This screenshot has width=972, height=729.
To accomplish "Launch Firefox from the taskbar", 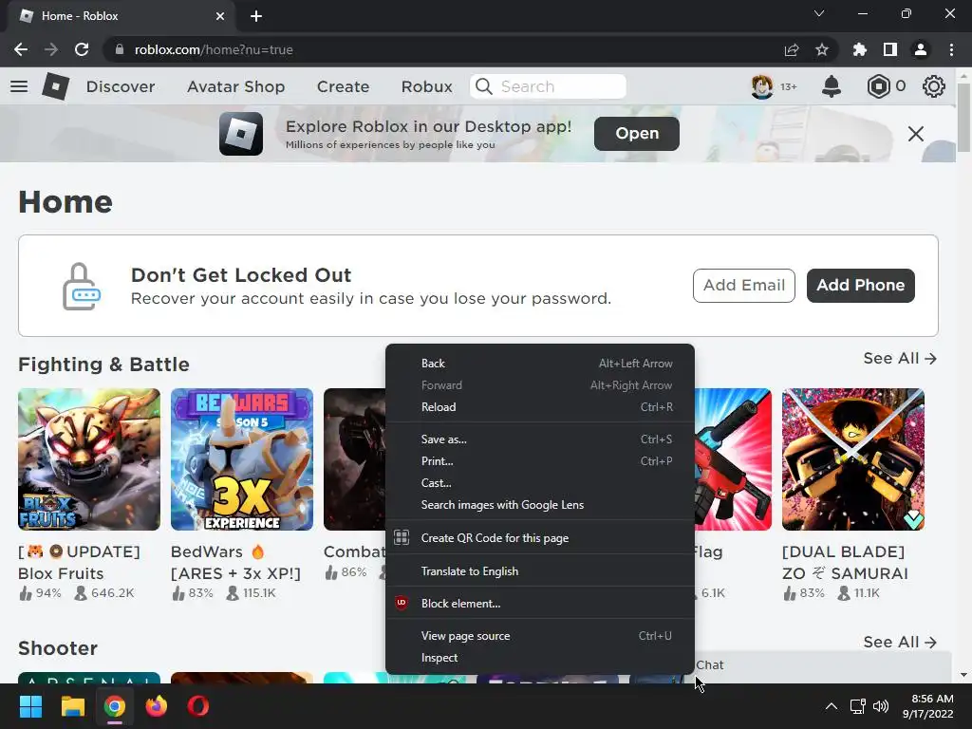I will pyautogui.click(x=157, y=706).
